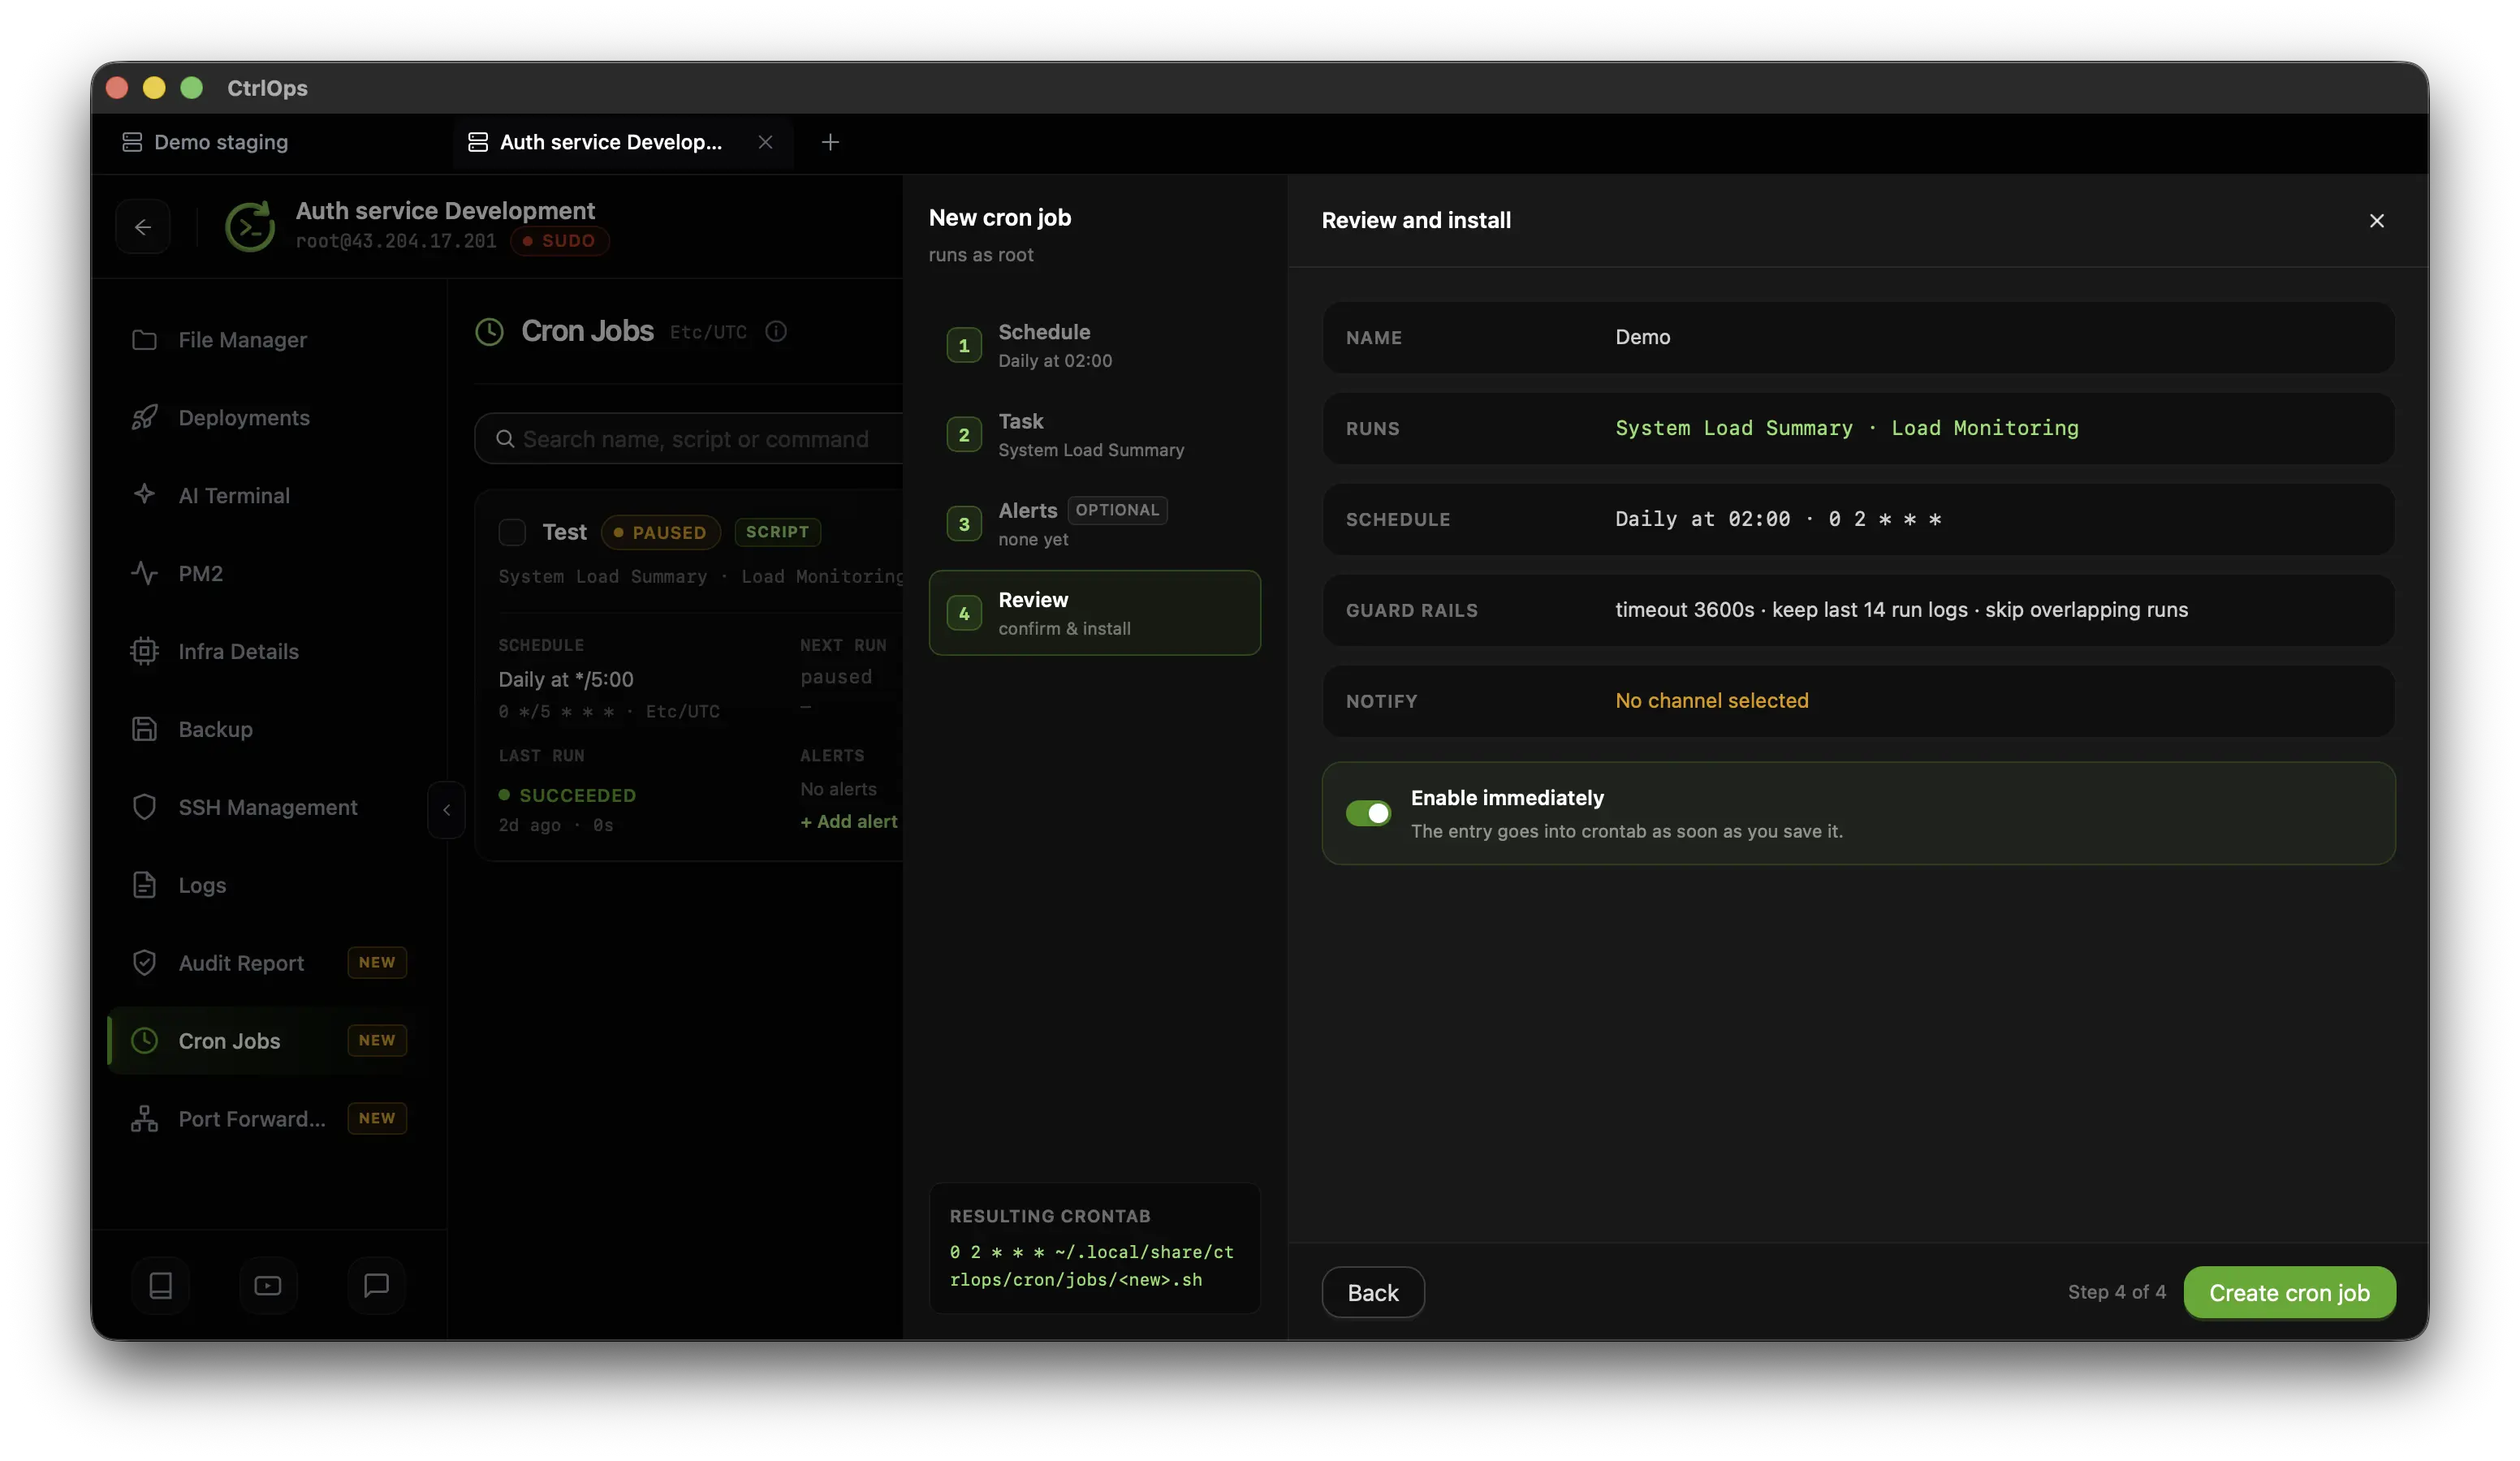This screenshot has height=1461, width=2520.
Task: Click 'System Load Summary · Load Monitoring' runs value
Action: click(1849, 429)
